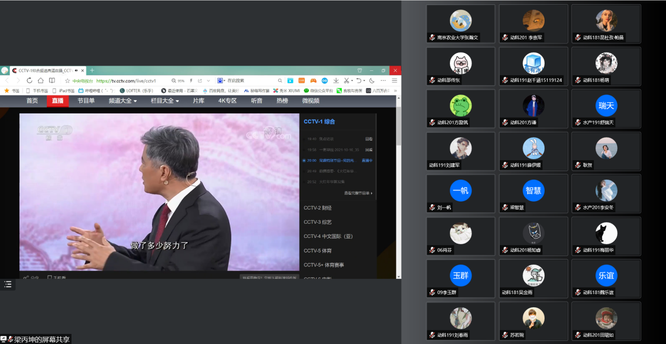
Task: Click the download arrow icon
Action: (x=336, y=80)
